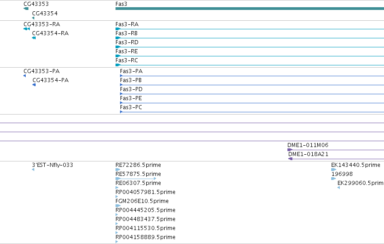Click the CG43354 gene label
Viewport: 384px width, 244px height.
click(x=45, y=13)
